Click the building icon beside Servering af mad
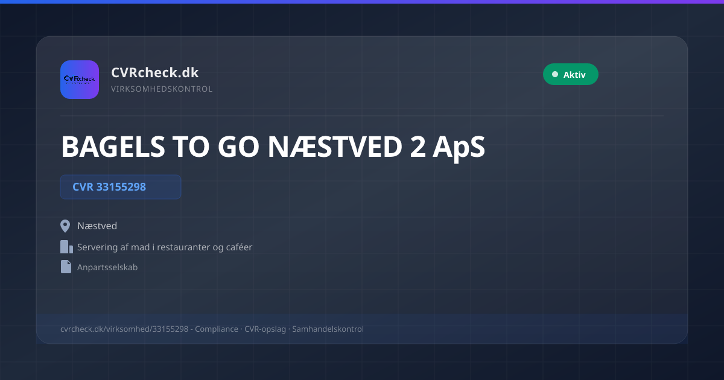Viewport: 724px width, 380px height. coord(66,247)
